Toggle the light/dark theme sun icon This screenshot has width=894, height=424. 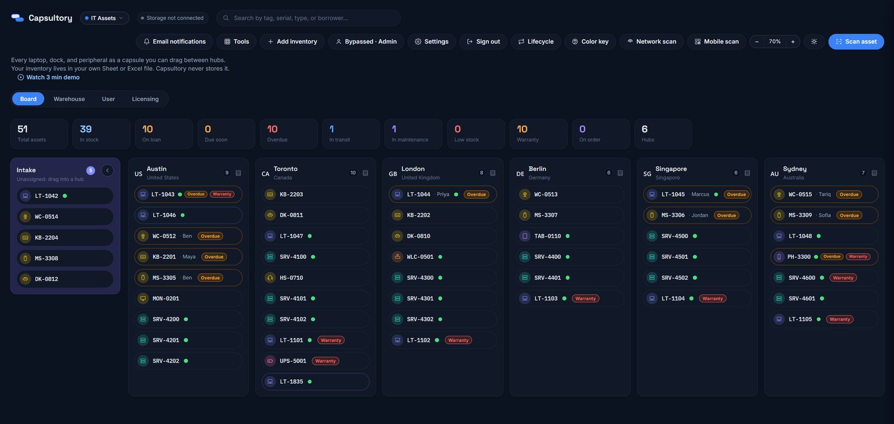coord(814,42)
